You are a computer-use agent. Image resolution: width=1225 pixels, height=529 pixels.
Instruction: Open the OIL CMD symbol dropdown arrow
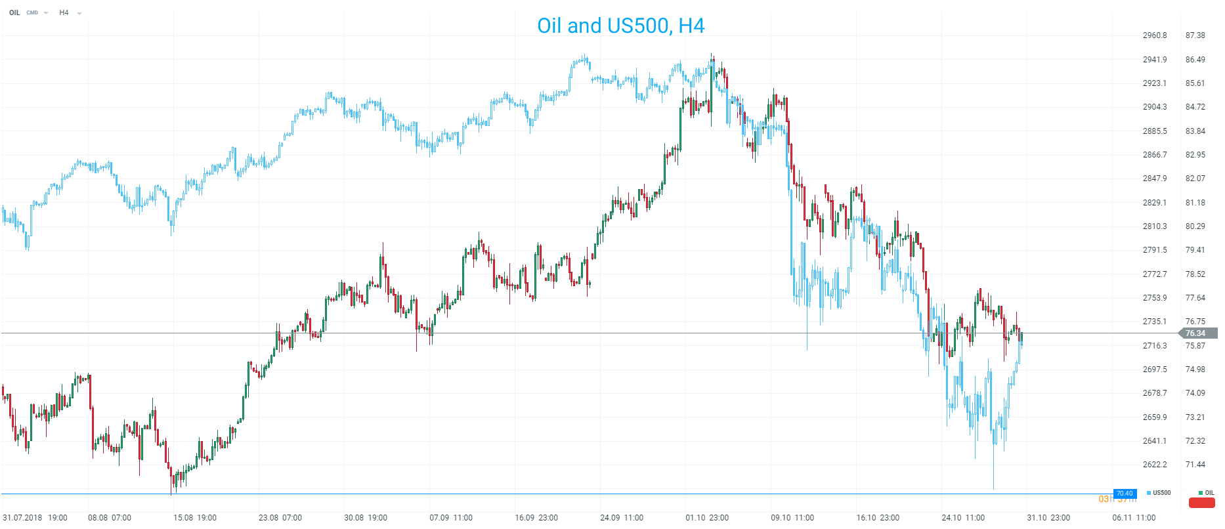(x=46, y=13)
